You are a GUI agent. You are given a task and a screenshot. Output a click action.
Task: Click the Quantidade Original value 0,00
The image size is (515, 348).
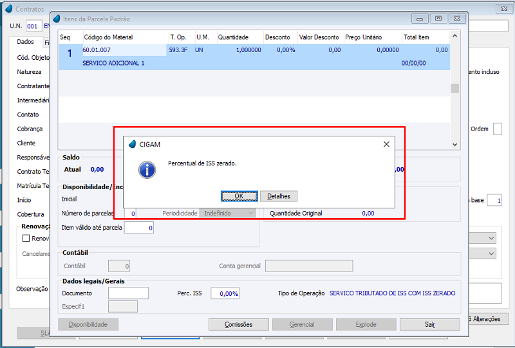pos(368,214)
